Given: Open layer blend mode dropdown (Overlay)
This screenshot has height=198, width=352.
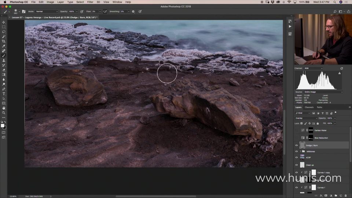Looking at the screenshot, I should pyautogui.click(x=306, y=118).
